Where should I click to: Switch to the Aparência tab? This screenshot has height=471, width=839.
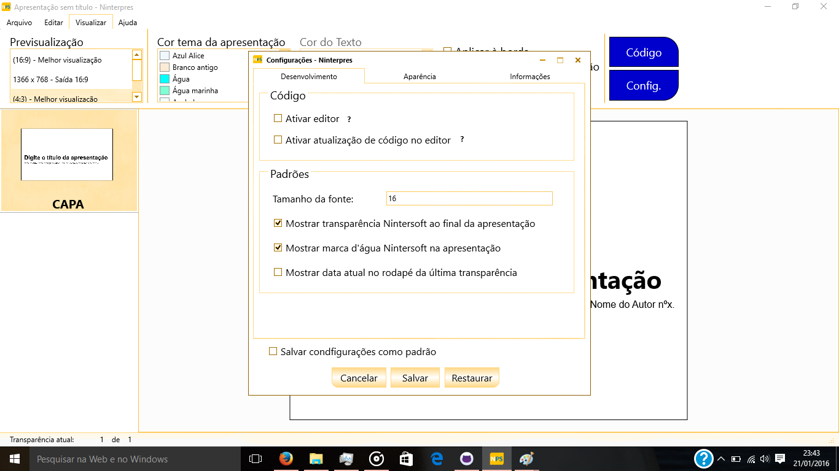(x=419, y=77)
